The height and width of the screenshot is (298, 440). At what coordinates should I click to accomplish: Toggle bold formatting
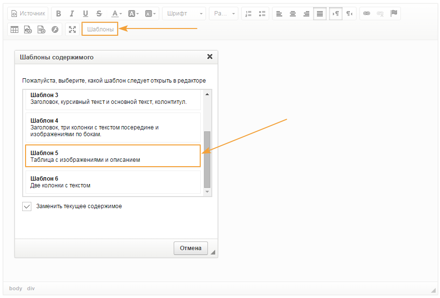tap(58, 14)
